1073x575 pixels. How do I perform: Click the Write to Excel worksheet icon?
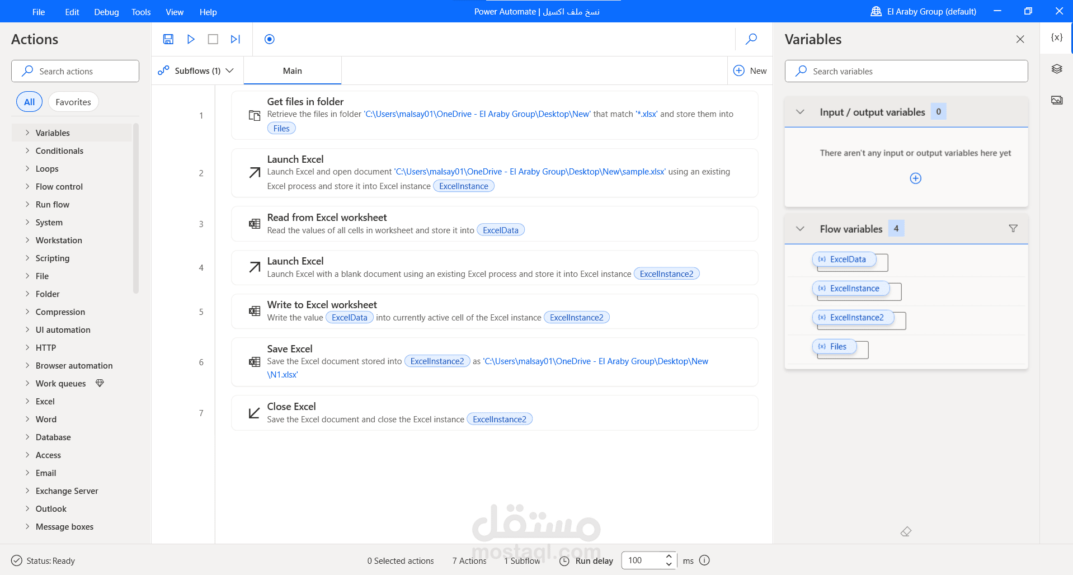(x=255, y=311)
